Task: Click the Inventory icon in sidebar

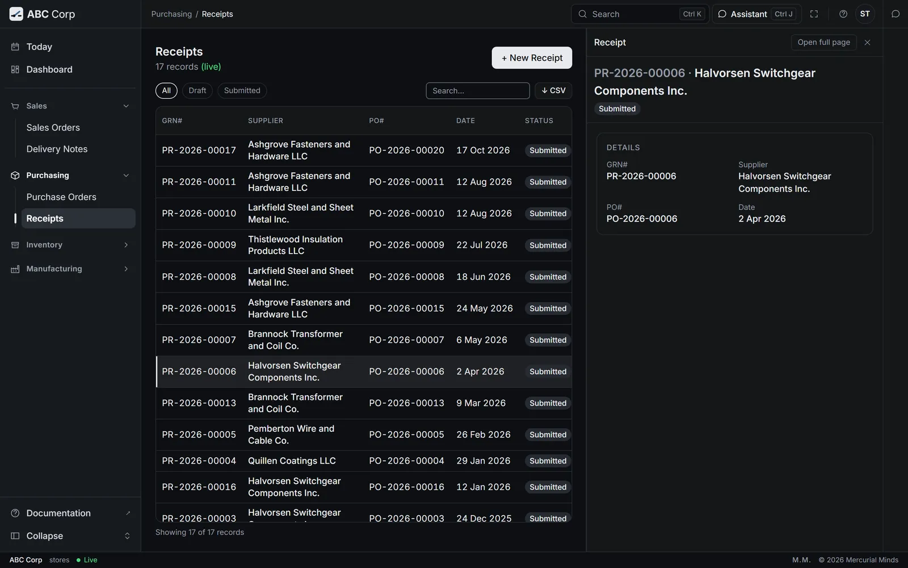Action: (x=15, y=245)
